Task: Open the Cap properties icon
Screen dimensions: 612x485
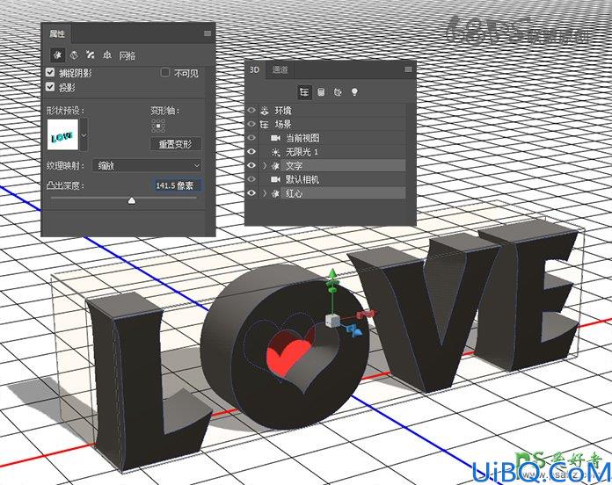Action: pyautogui.click(x=91, y=55)
